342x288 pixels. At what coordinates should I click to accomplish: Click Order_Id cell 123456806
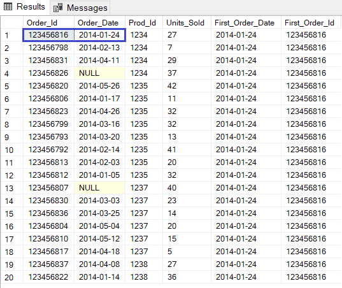tap(48, 99)
